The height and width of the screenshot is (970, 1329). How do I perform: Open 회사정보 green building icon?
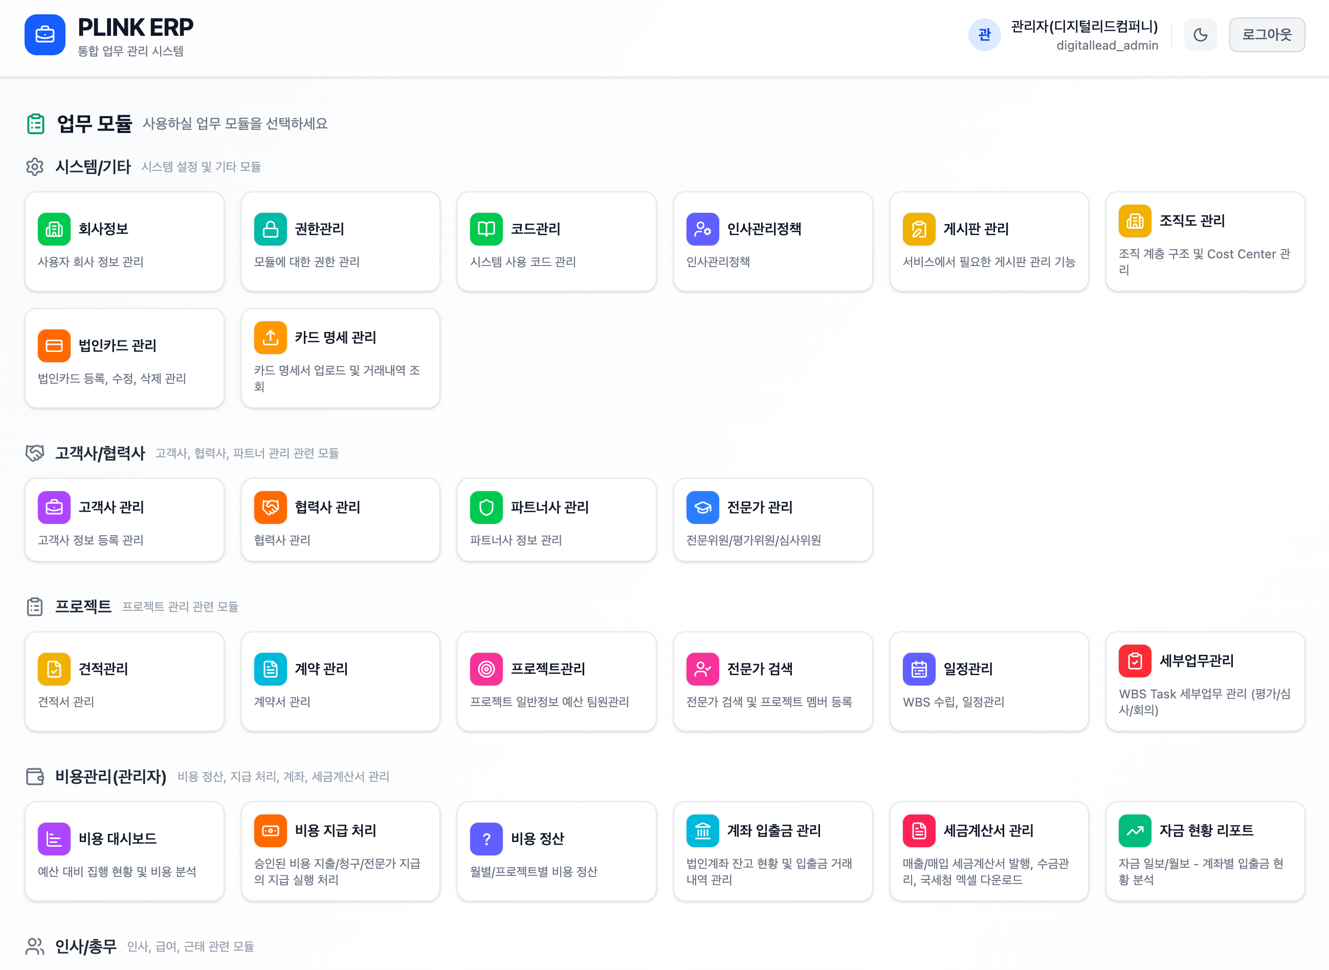coord(54,229)
